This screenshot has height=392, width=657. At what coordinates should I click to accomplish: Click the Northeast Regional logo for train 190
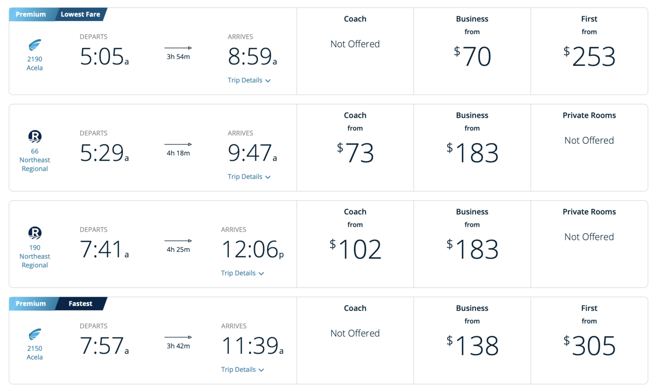pos(35,233)
